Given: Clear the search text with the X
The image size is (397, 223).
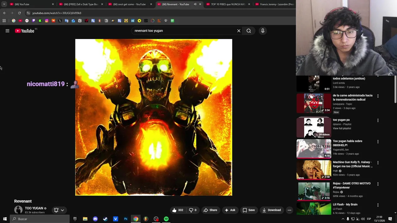Looking at the screenshot, I should 239,31.
